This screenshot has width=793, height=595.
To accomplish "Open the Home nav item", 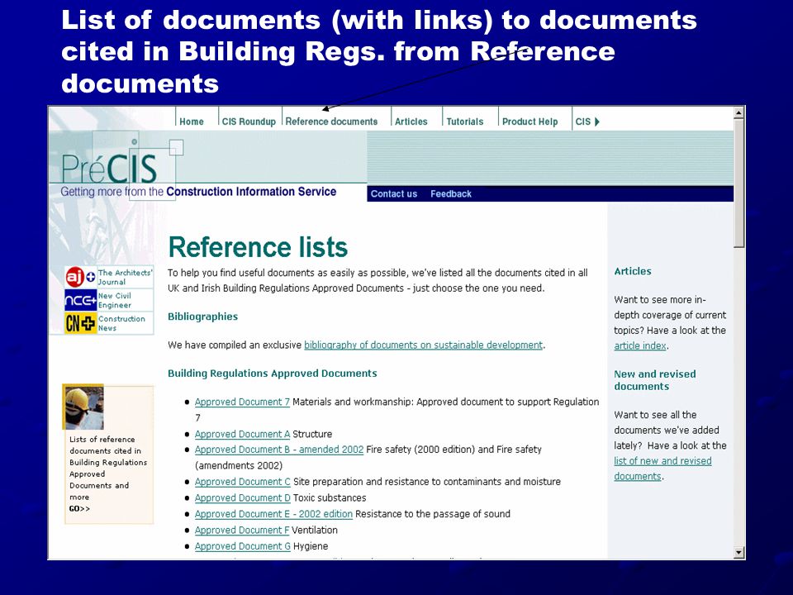I will click(x=191, y=122).
